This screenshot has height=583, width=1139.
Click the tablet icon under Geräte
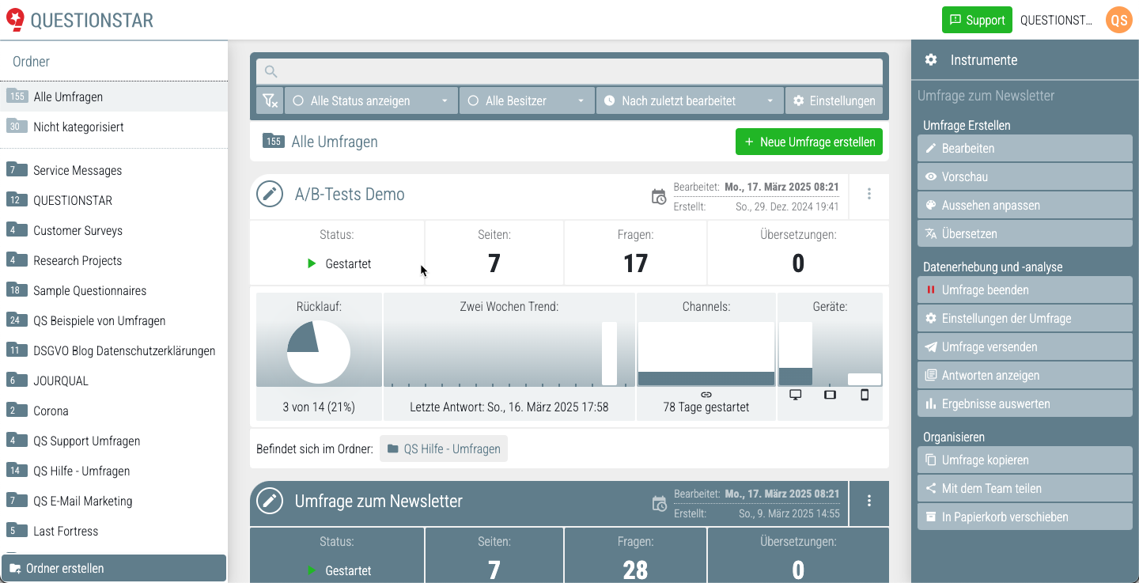(x=830, y=395)
